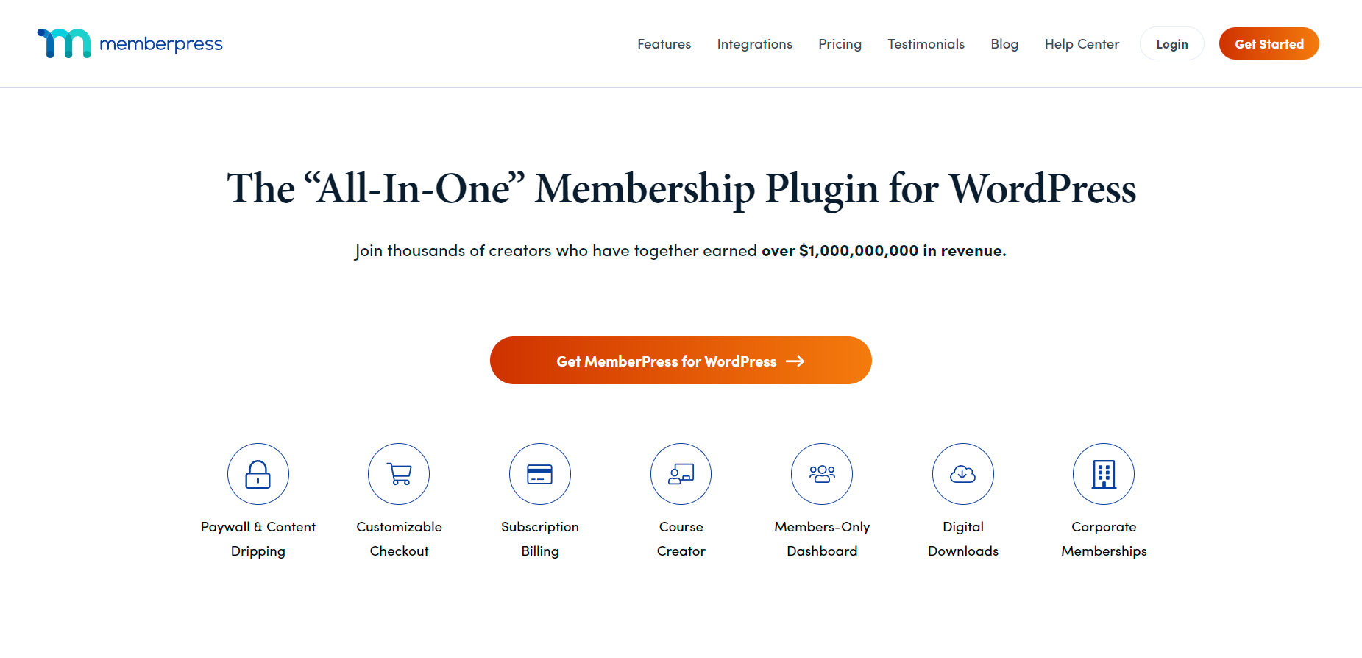Open the Corporate Memberships building icon

[x=1104, y=474]
